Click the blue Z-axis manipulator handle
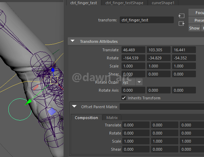 tap(53, 70)
